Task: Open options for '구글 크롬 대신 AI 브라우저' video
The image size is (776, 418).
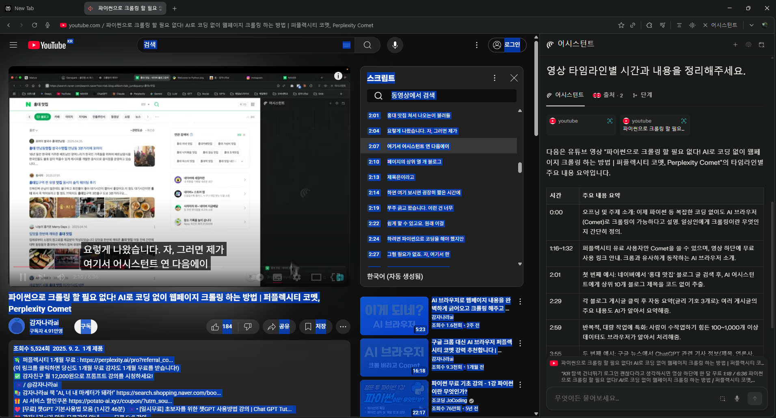Action: tap(520, 343)
